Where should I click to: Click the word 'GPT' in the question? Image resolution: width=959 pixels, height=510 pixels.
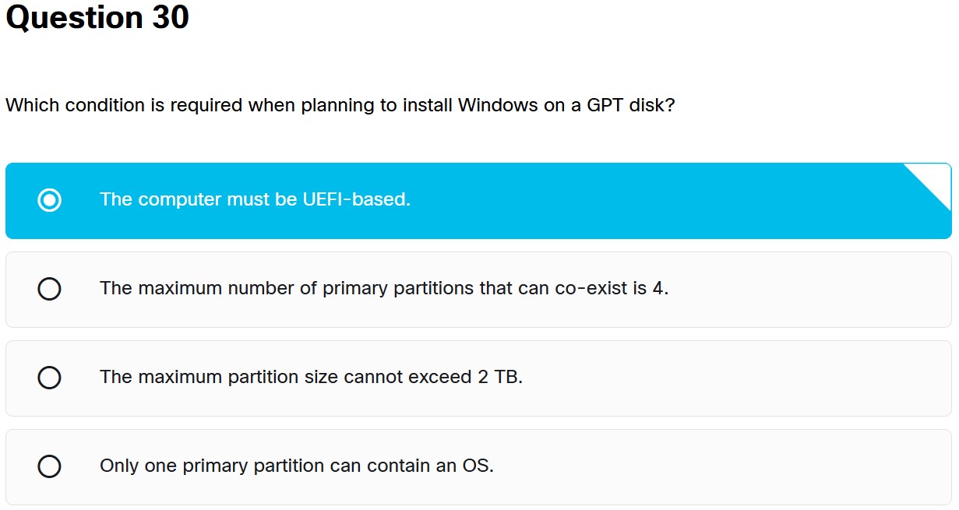615,105
